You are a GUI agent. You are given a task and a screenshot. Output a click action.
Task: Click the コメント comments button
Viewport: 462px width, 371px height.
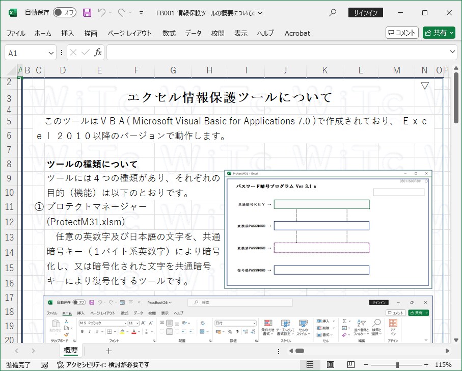[x=402, y=33]
